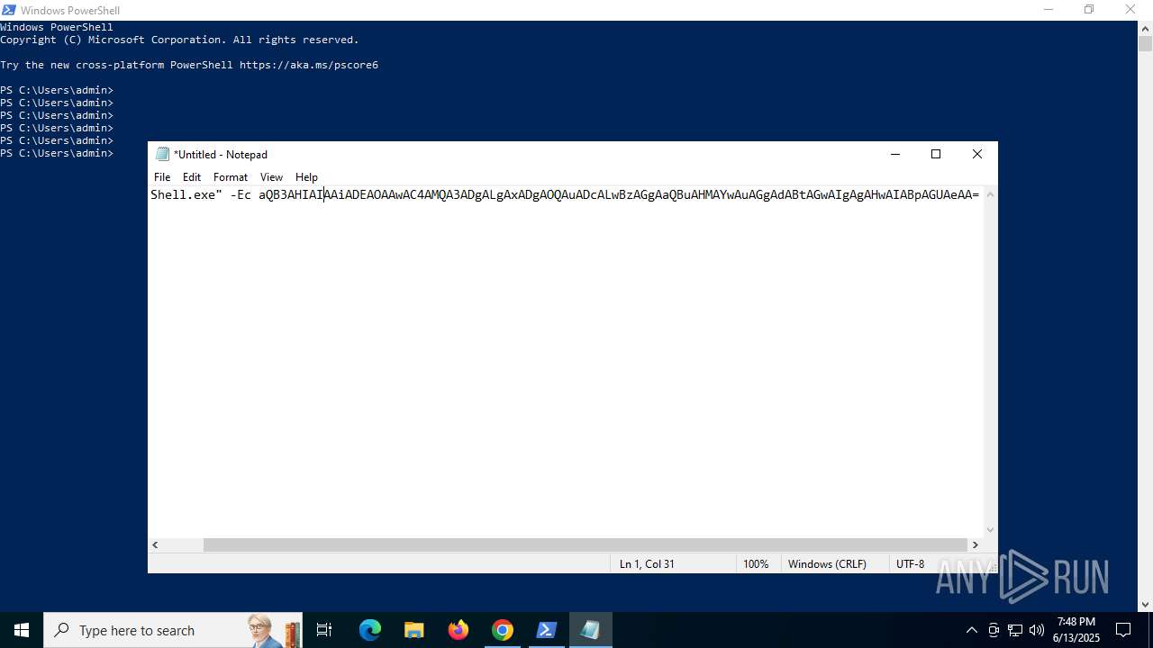Open the View menu in Notepad
This screenshot has height=648, width=1153.
(x=271, y=177)
